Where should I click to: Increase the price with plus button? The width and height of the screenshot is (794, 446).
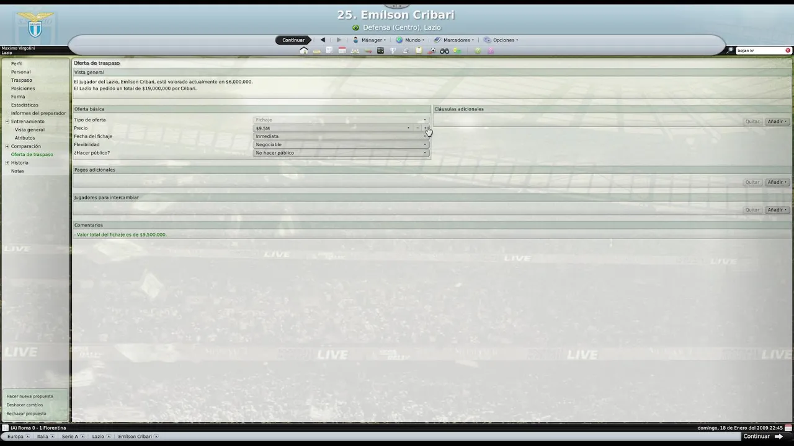(x=426, y=128)
